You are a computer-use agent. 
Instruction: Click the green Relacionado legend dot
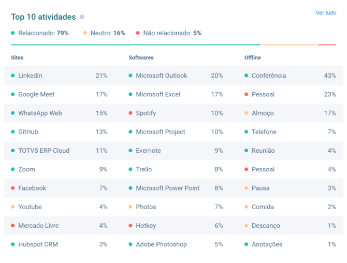(x=13, y=33)
